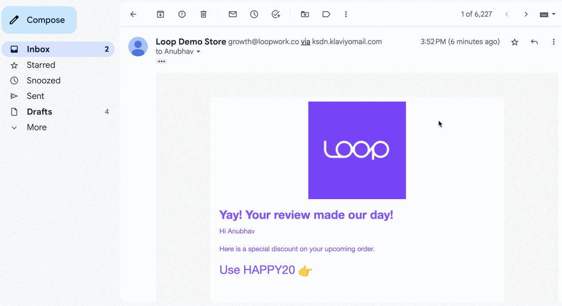The width and height of the screenshot is (562, 306).
Task: Click the '1 of 6,227' counter
Action: (x=476, y=14)
